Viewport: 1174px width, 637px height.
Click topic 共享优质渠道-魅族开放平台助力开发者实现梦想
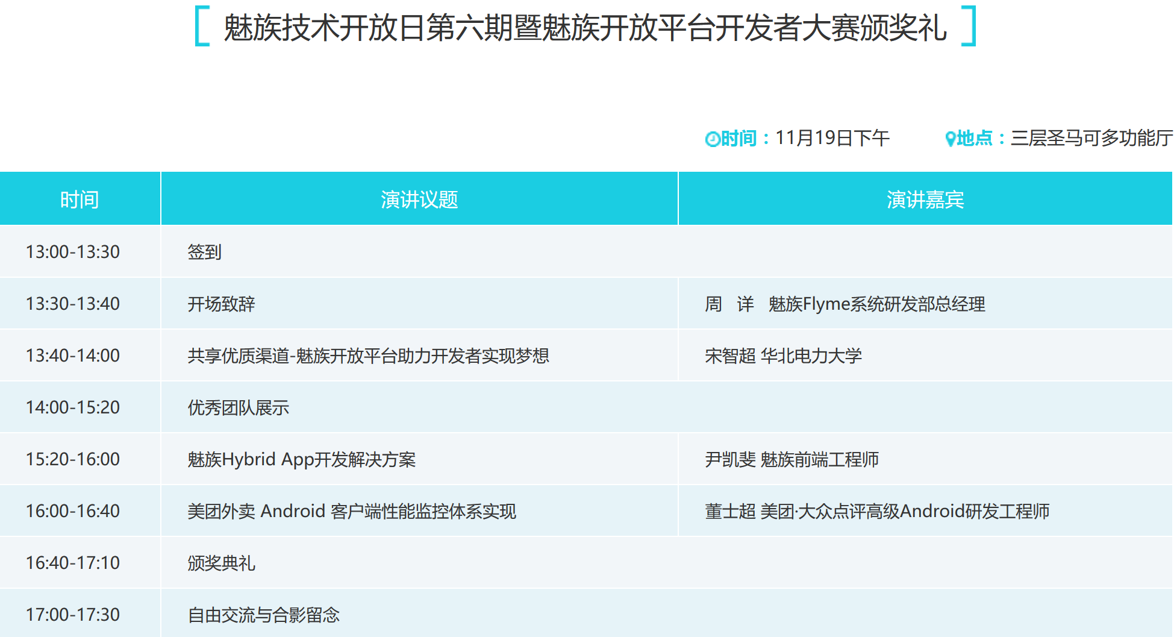(368, 356)
